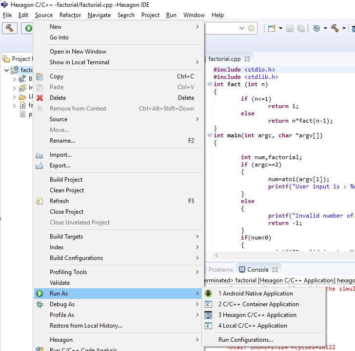Open the Window menu
This screenshot has height=351, width=355.
pos(194,15)
